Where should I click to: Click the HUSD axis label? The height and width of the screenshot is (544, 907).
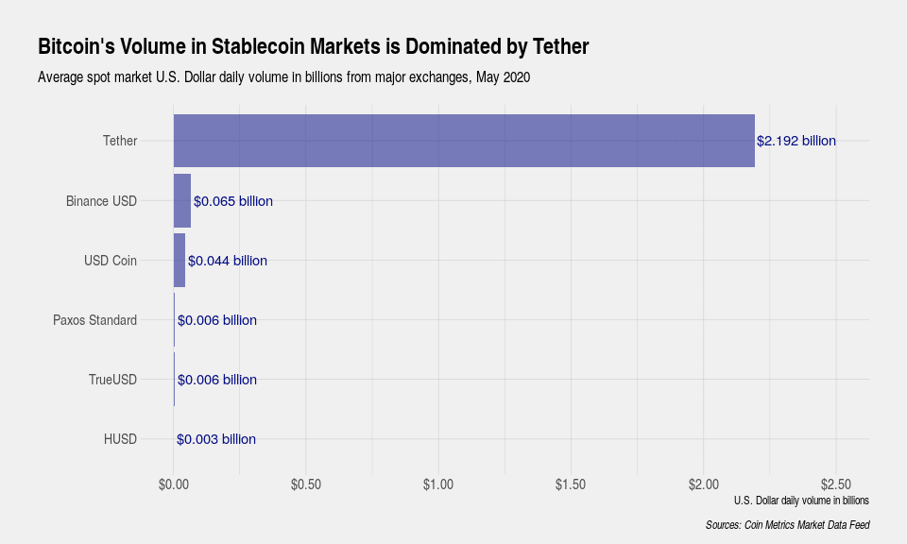[120, 439]
